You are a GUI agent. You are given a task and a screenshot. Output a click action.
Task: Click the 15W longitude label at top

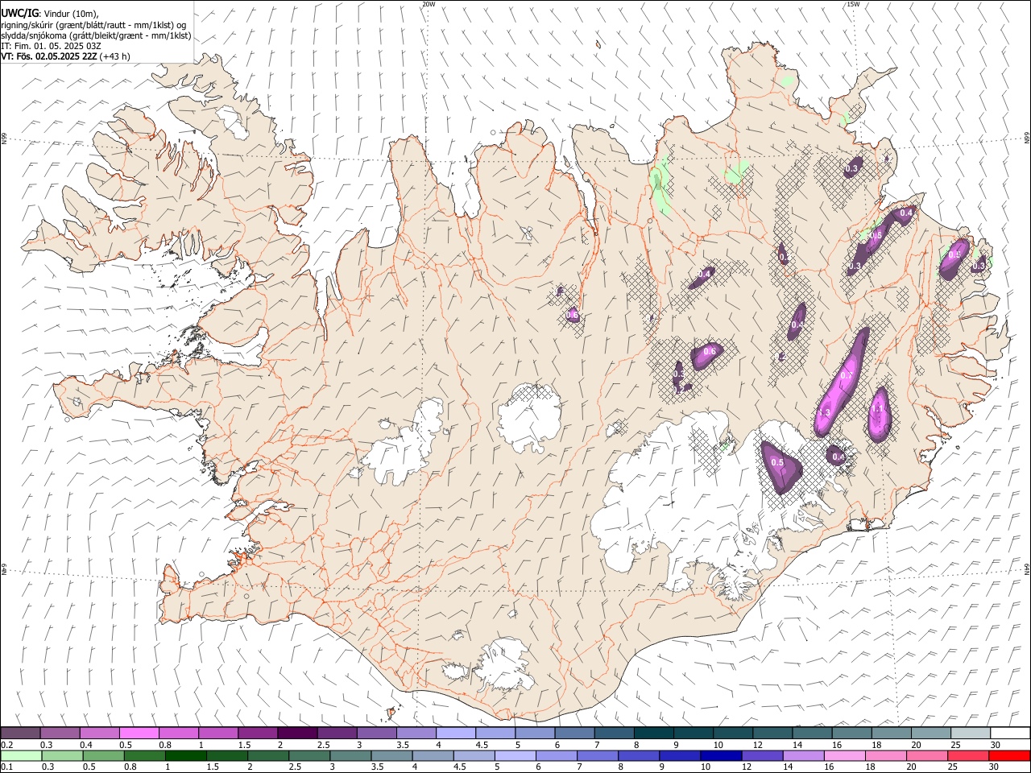point(853,4)
